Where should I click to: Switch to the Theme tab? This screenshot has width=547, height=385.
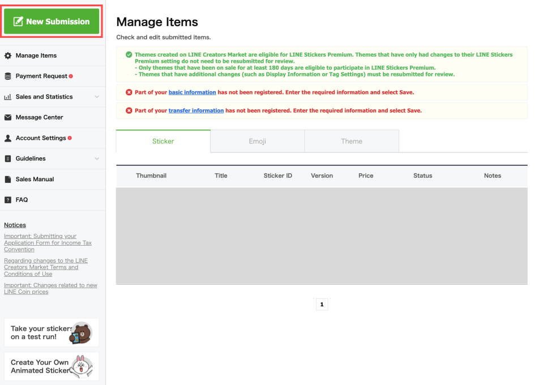[352, 141]
